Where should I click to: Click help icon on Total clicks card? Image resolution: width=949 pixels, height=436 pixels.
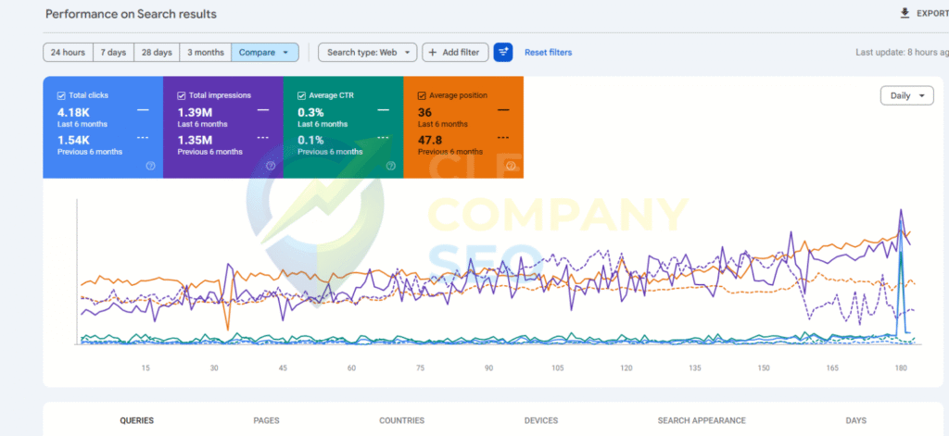[x=150, y=166]
